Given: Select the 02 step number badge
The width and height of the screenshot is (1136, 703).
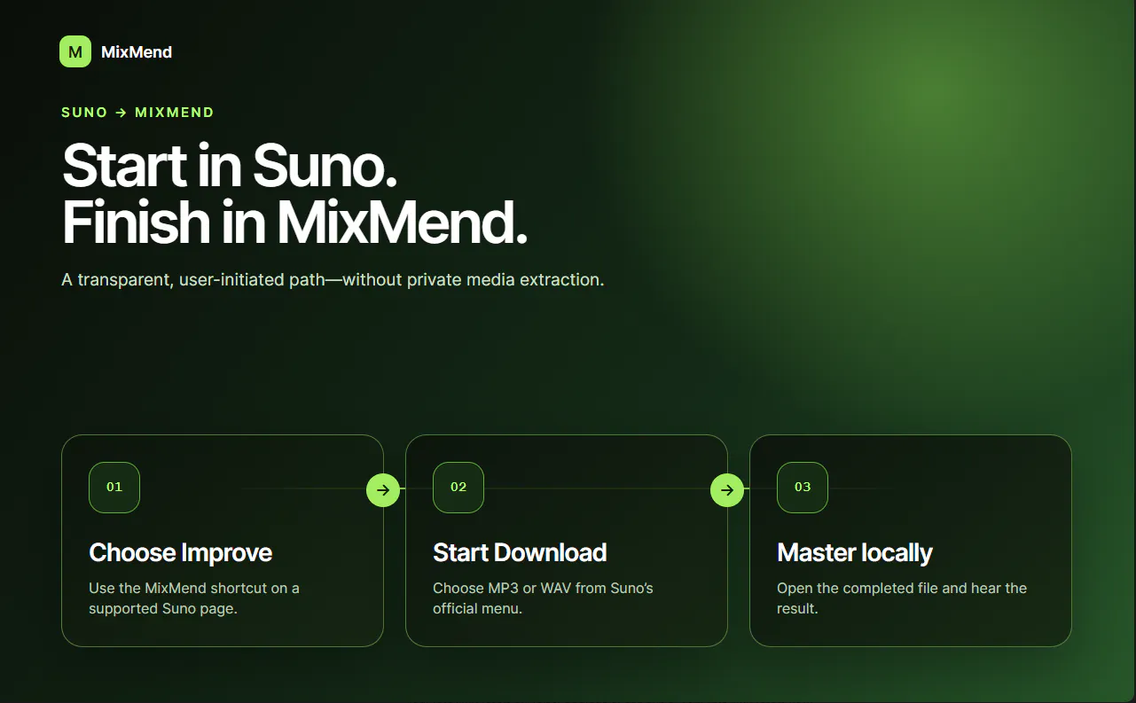Looking at the screenshot, I should (x=458, y=488).
